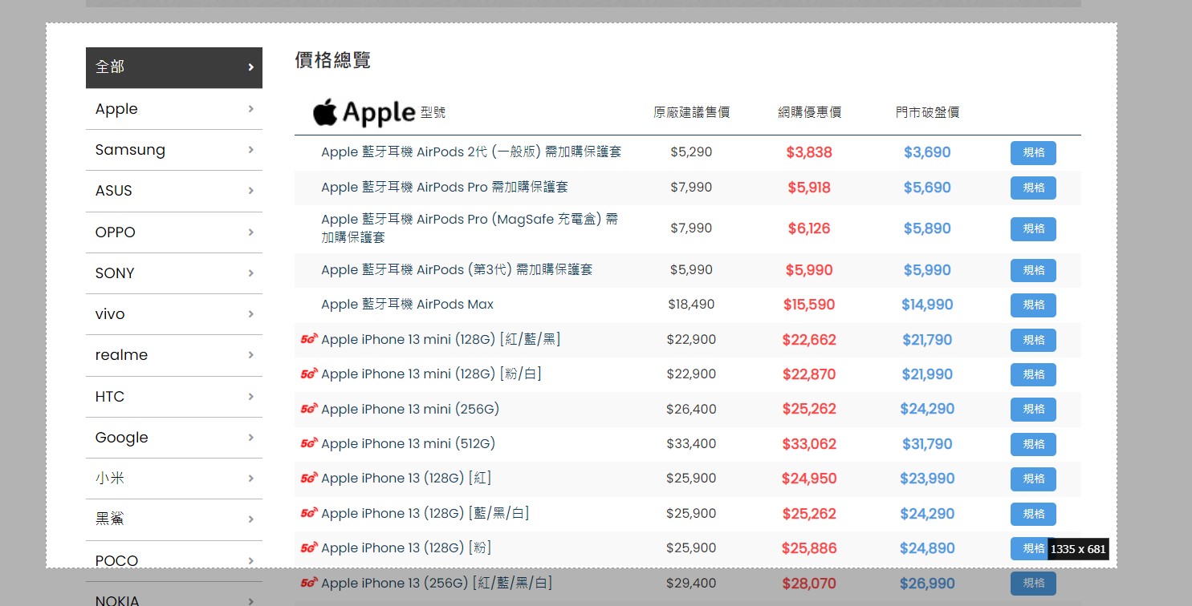The height and width of the screenshot is (606, 1192).
Task: Click the 門市破盤價 column header
Action: pos(927,112)
